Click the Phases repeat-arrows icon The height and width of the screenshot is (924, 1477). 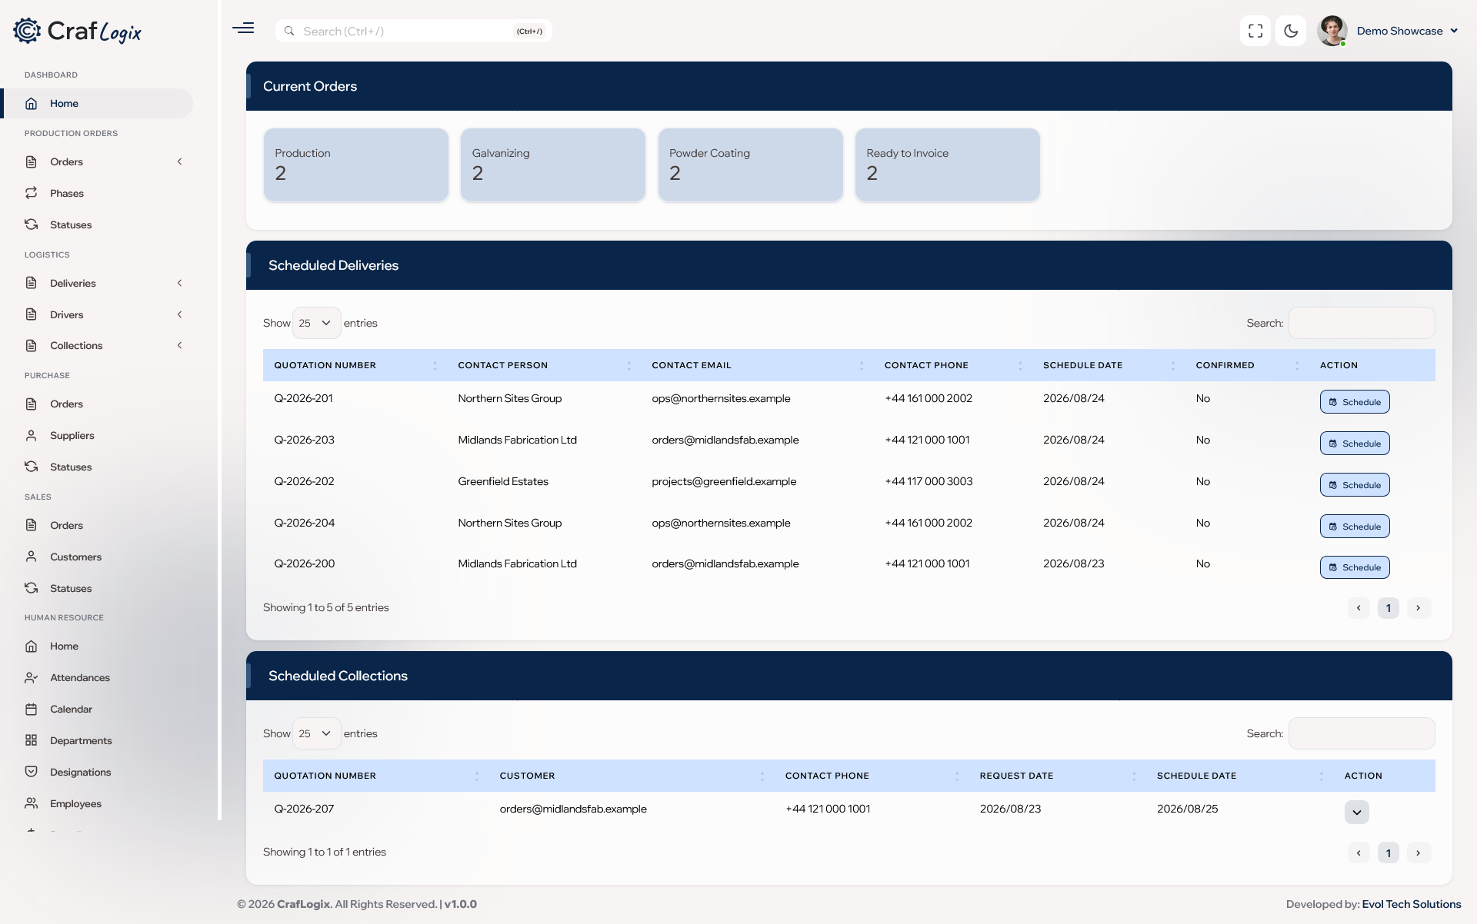pyautogui.click(x=32, y=193)
